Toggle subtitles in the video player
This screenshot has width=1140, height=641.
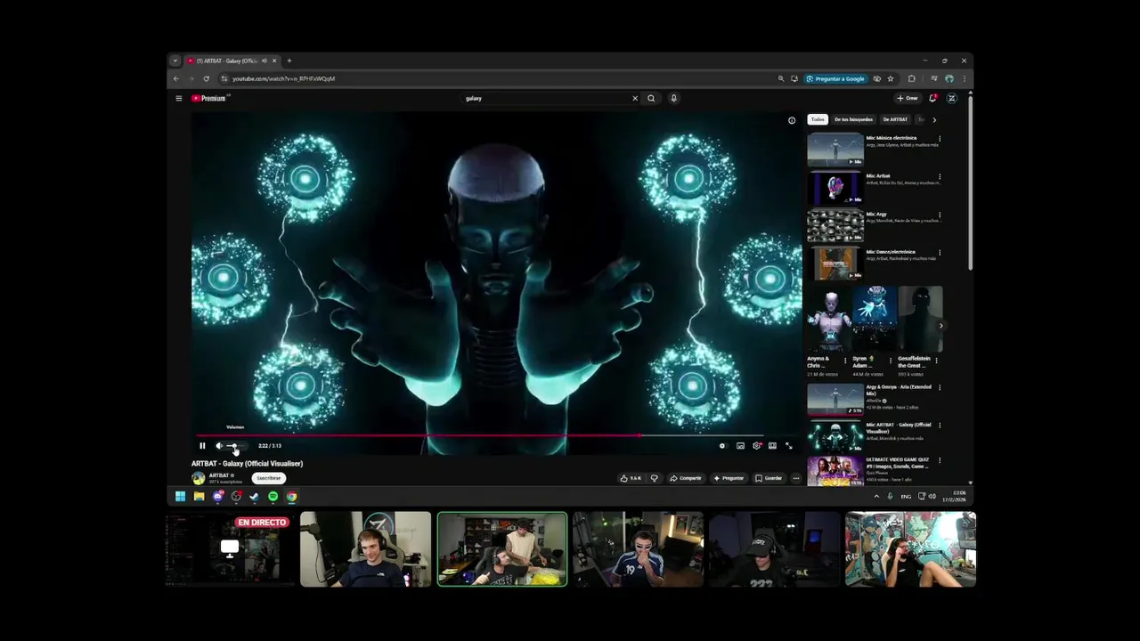tap(740, 446)
